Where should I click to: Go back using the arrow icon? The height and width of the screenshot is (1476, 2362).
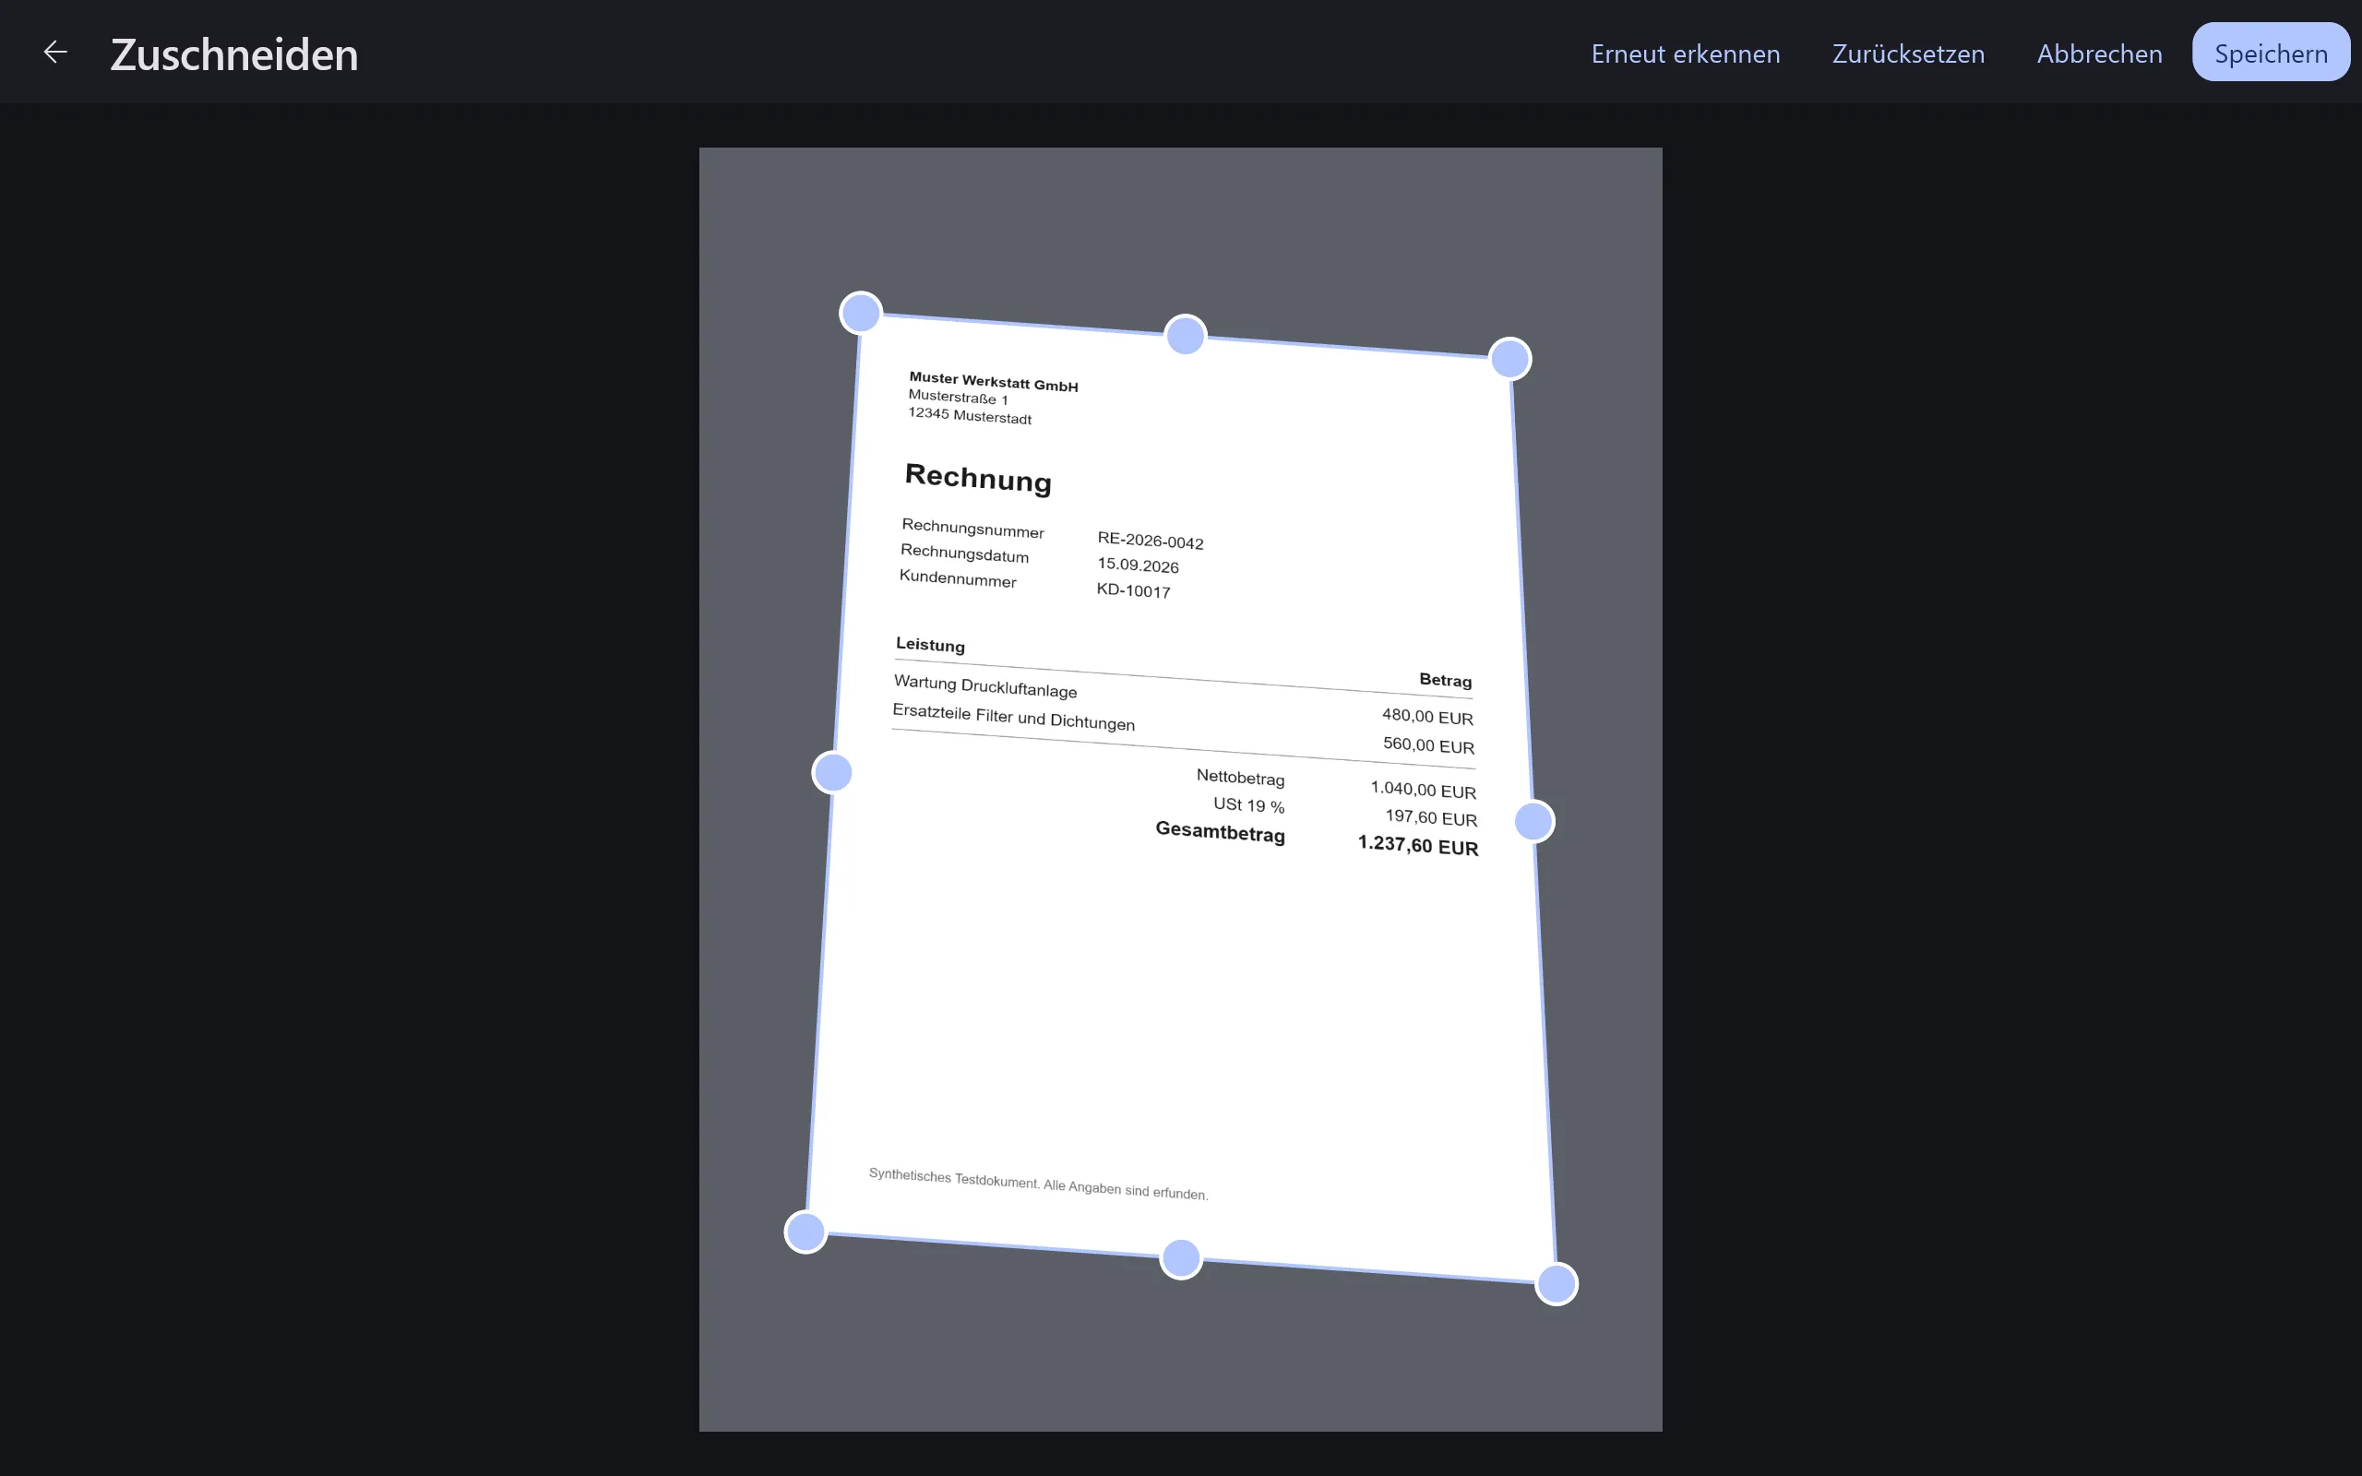point(55,53)
